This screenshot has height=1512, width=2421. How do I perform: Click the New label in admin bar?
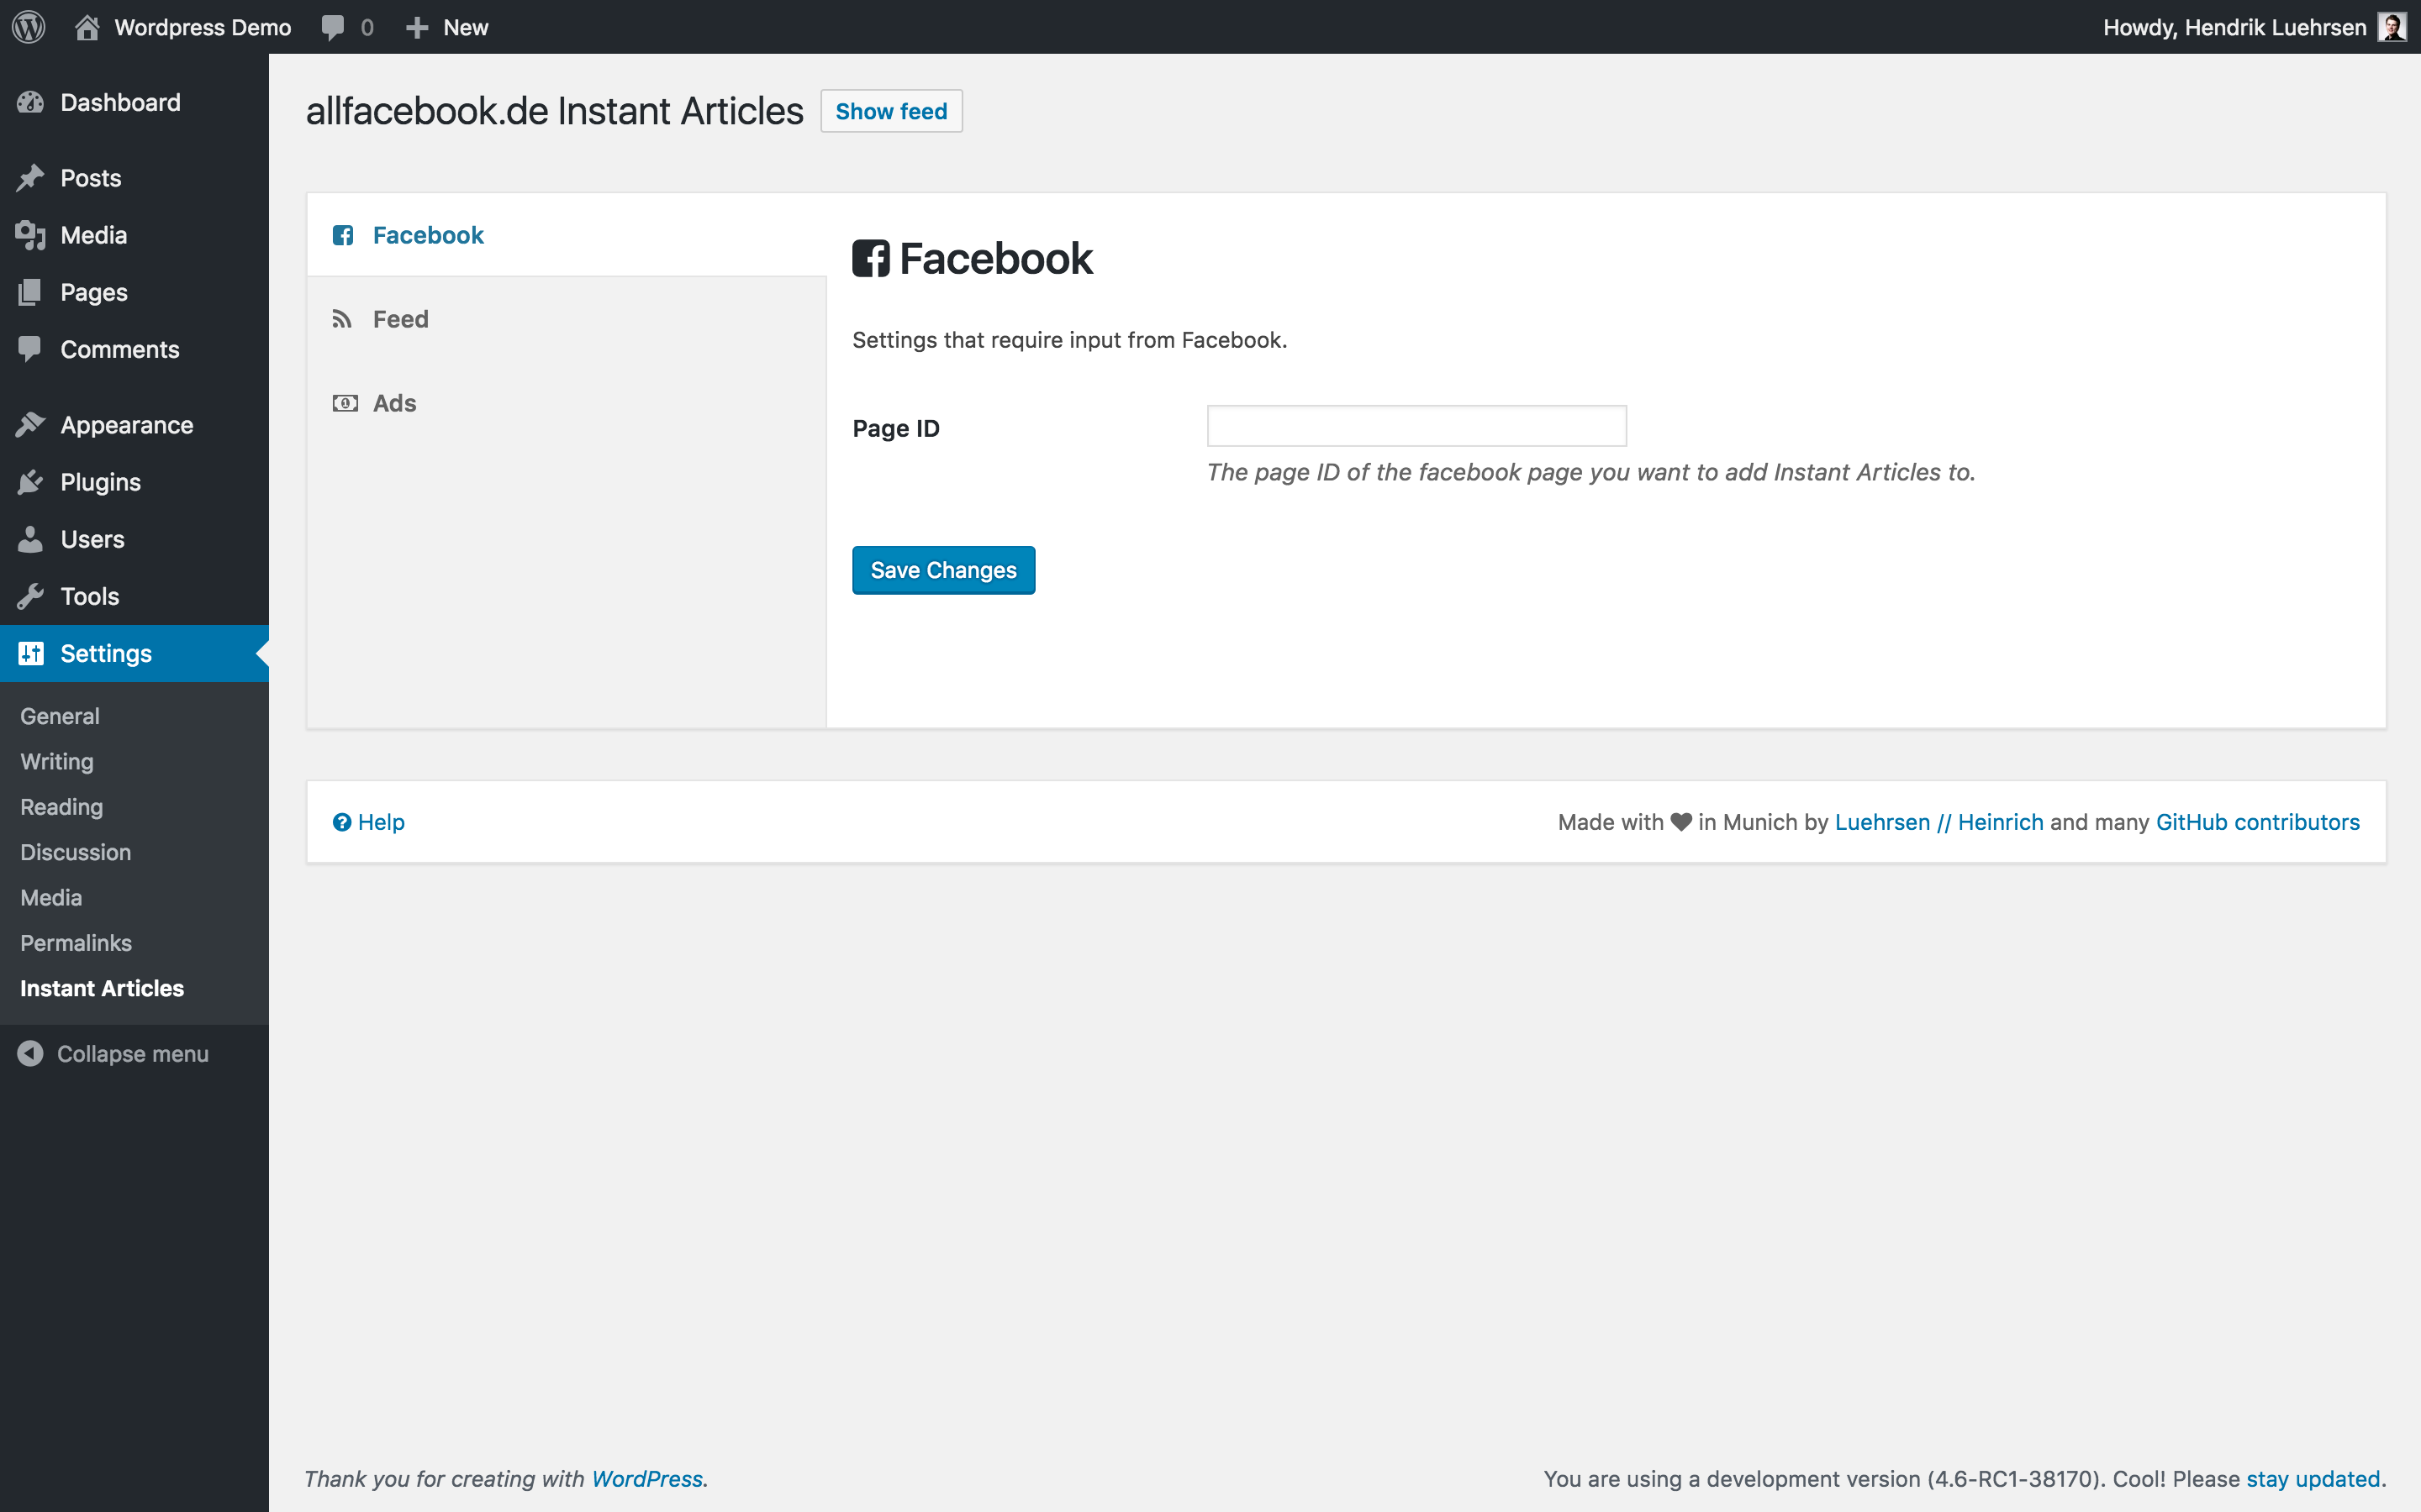(x=465, y=27)
